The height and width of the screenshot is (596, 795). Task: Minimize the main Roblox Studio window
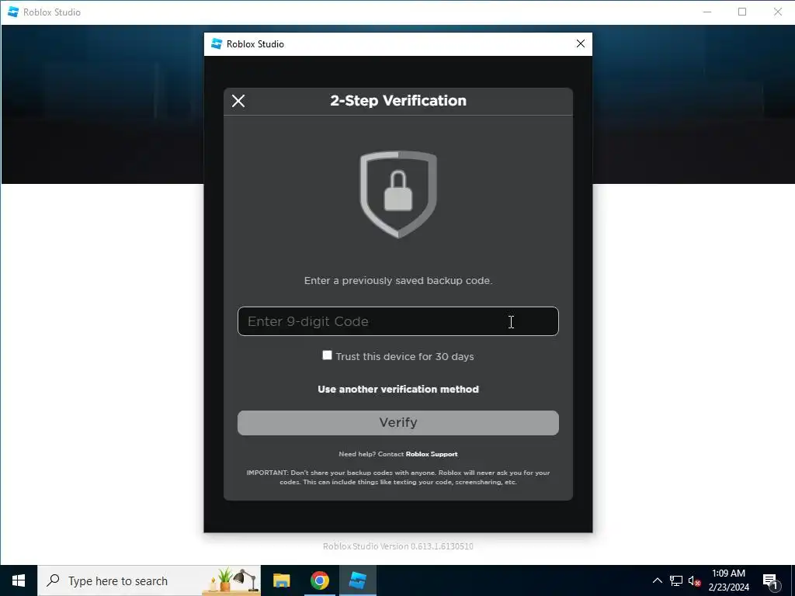707,12
